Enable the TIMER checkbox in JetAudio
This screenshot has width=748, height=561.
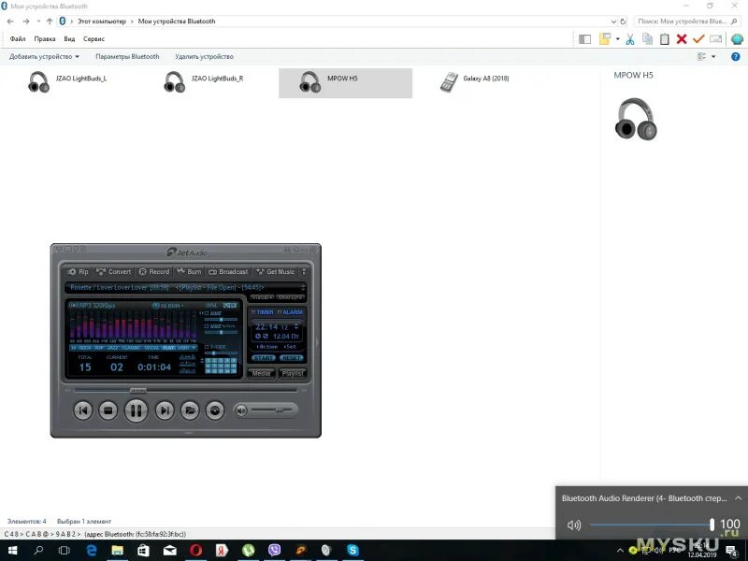coord(253,312)
